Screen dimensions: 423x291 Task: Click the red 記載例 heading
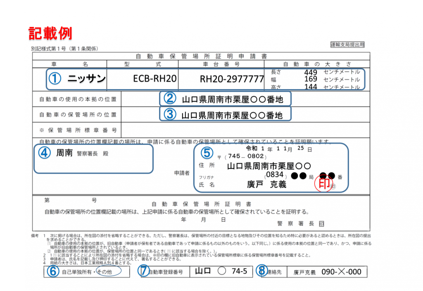pos(50,33)
